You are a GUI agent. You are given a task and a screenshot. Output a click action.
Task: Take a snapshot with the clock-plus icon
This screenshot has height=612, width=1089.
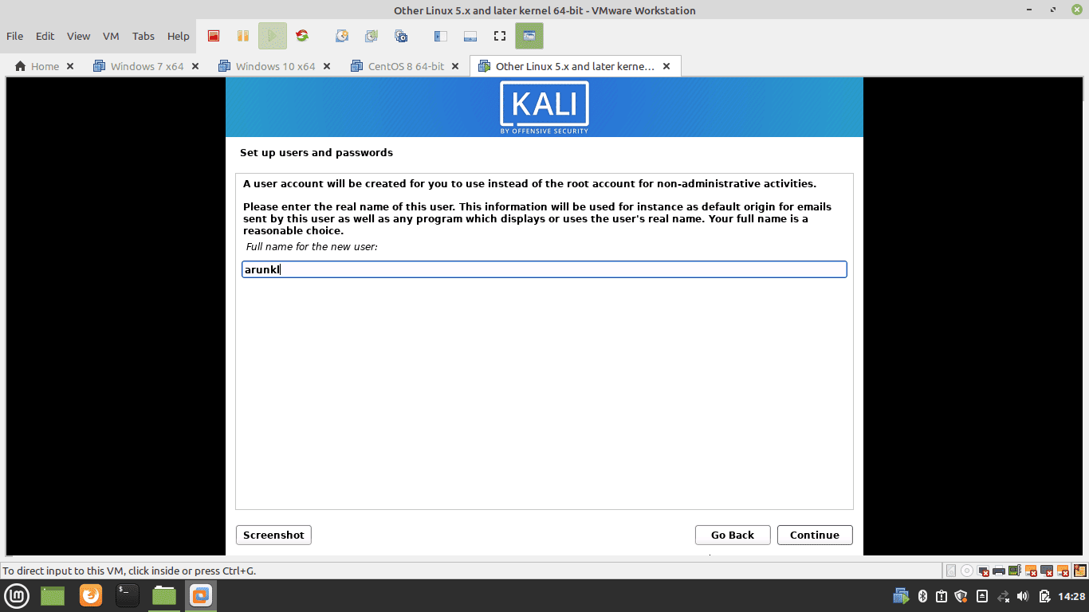[342, 36]
